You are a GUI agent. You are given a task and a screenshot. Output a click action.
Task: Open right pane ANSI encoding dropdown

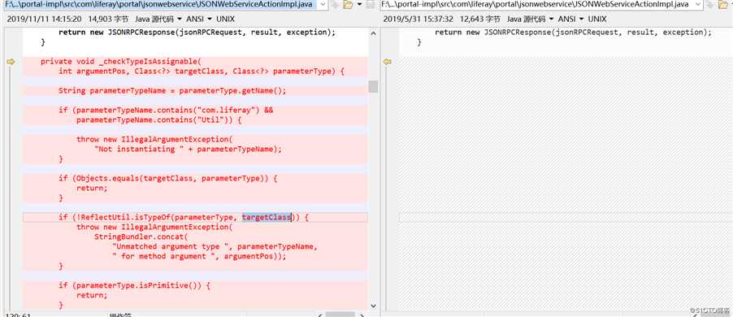coord(570,20)
